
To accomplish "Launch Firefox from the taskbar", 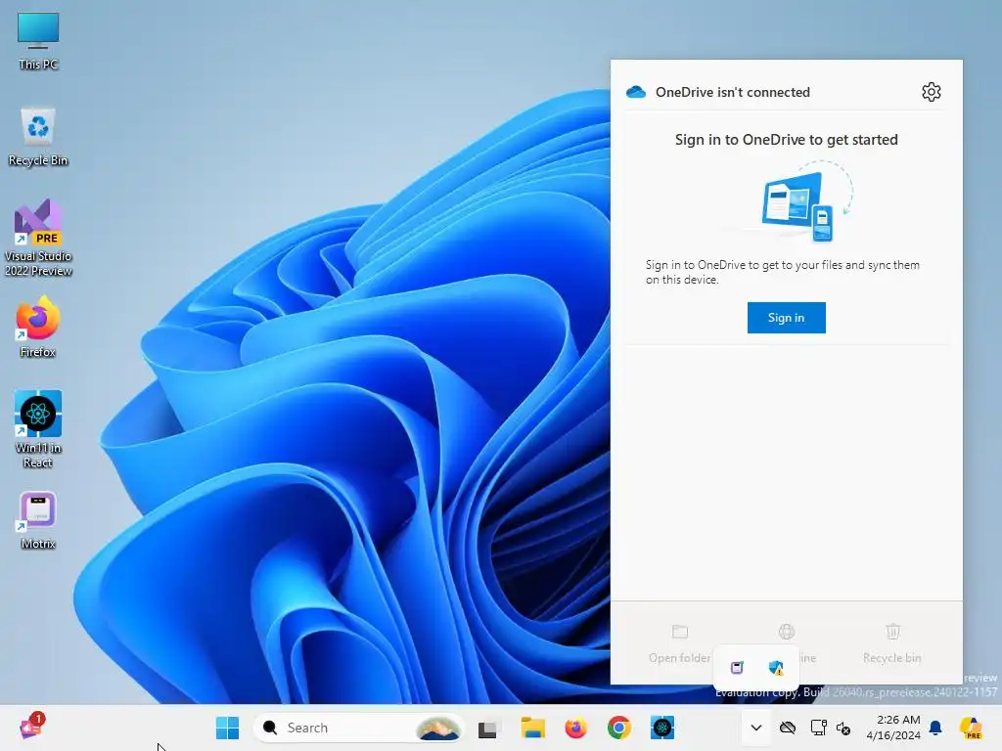I will click(575, 728).
